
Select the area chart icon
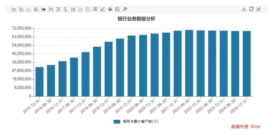point(44,9)
